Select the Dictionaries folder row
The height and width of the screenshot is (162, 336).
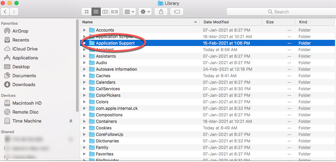tap(207, 141)
